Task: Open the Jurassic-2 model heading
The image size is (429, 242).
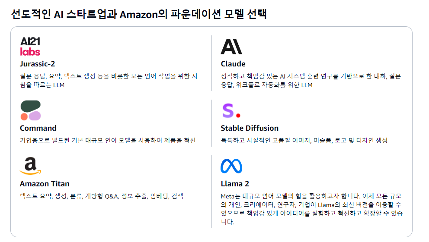Action: pos(38,64)
